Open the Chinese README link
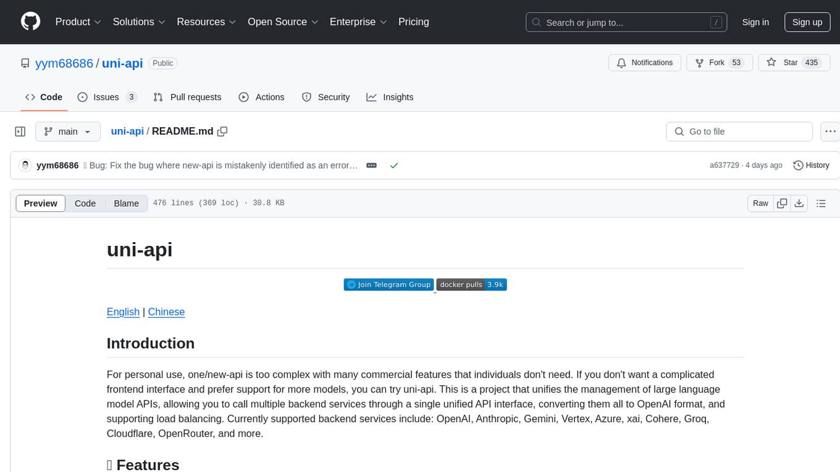The width and height of the screenshot is (840, 472). tap(166, 312)
